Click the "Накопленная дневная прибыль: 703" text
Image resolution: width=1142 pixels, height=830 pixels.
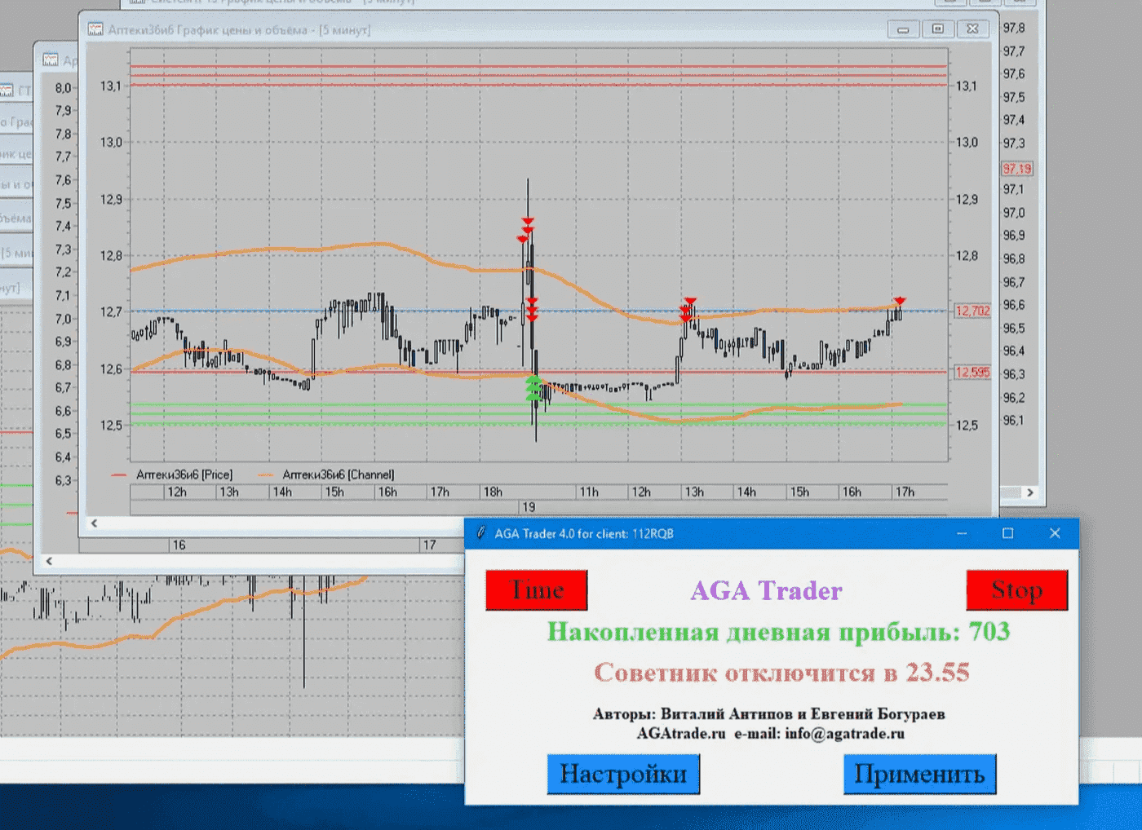coord(778,632)
